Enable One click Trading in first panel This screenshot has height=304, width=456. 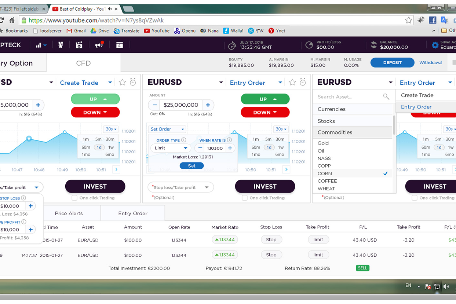[x=74, y=198]
